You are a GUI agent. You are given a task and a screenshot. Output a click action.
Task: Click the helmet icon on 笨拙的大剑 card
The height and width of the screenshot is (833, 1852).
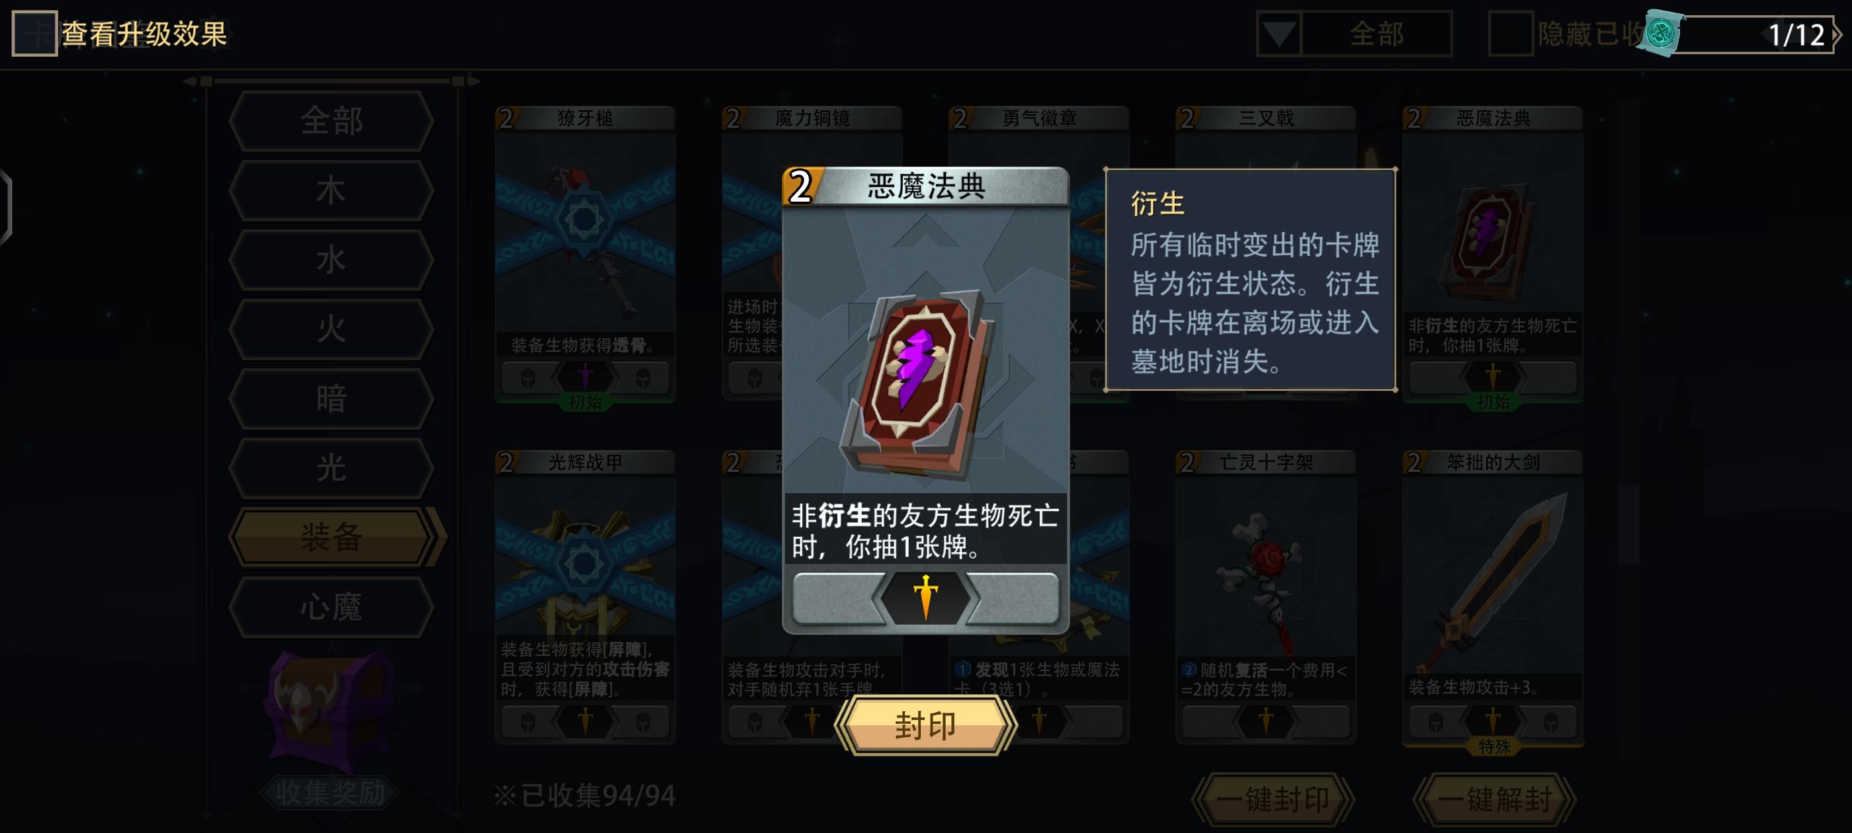tap(1436, 721)
